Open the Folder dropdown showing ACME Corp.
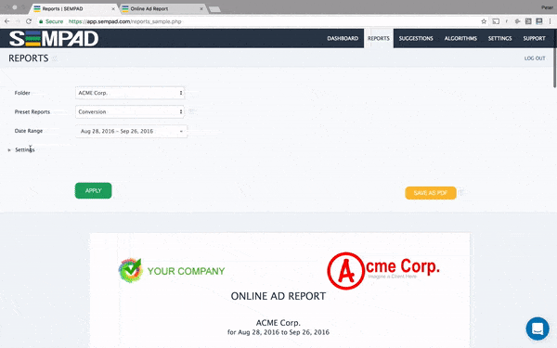 click(130, 93)
